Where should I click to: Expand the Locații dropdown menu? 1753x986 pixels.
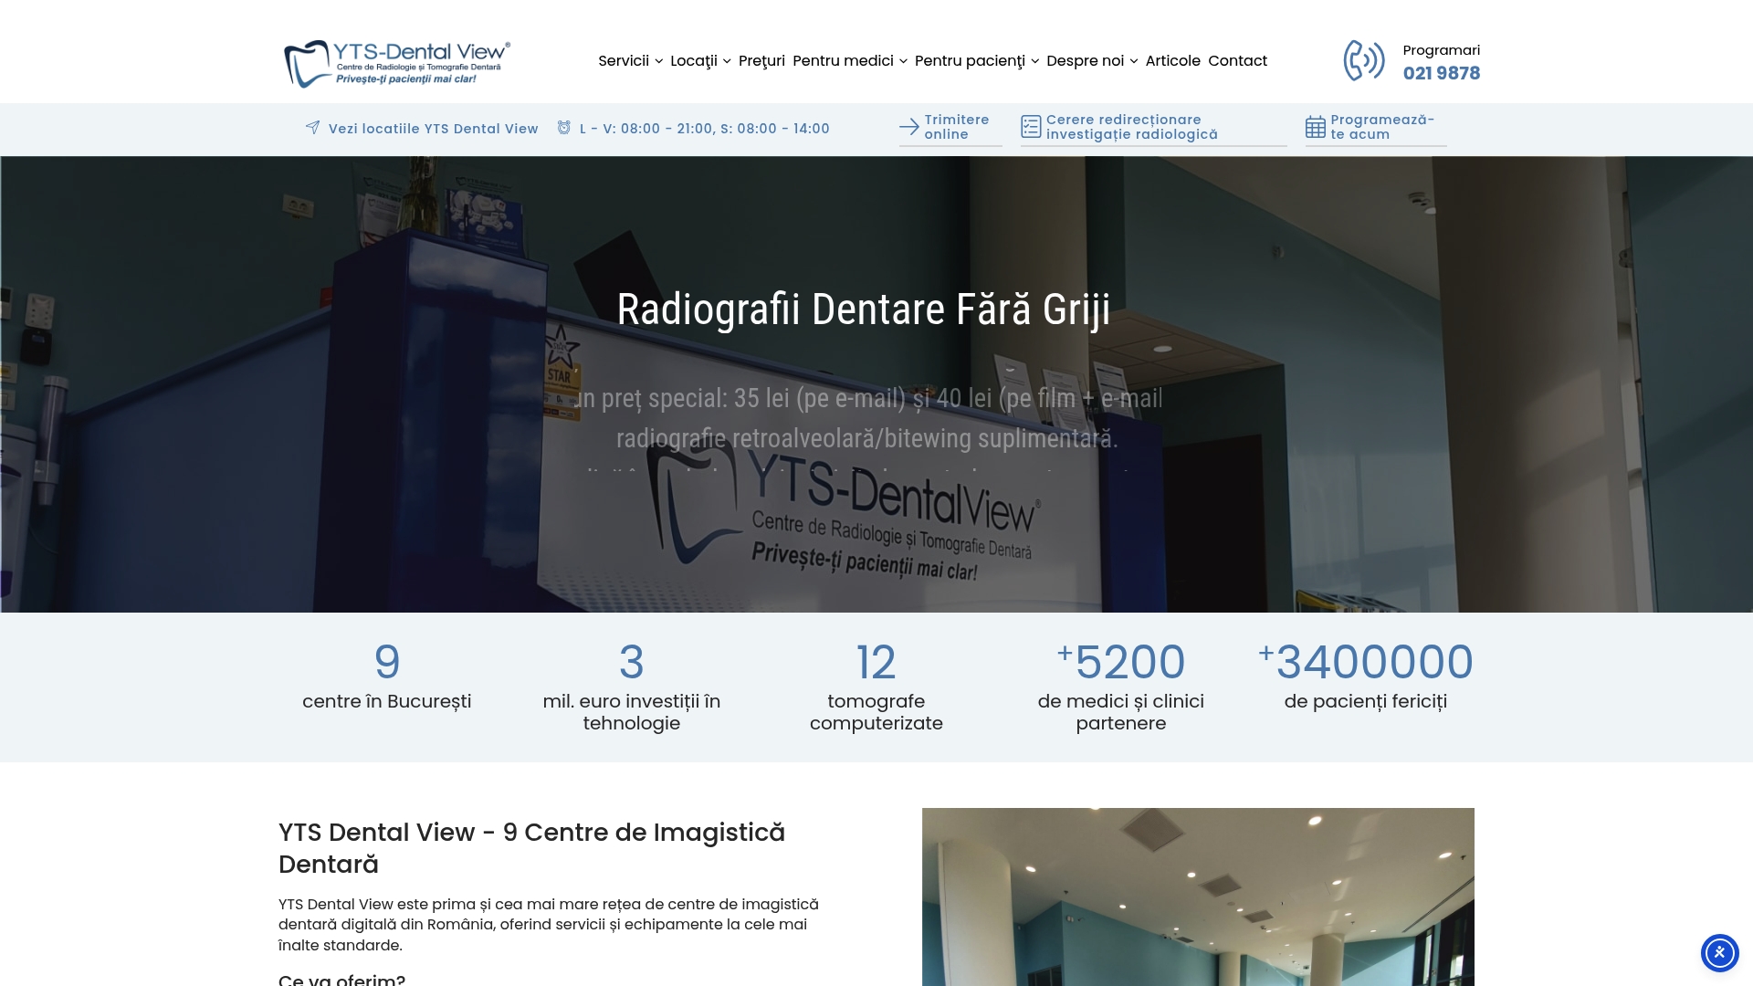[x=699, y=61]
